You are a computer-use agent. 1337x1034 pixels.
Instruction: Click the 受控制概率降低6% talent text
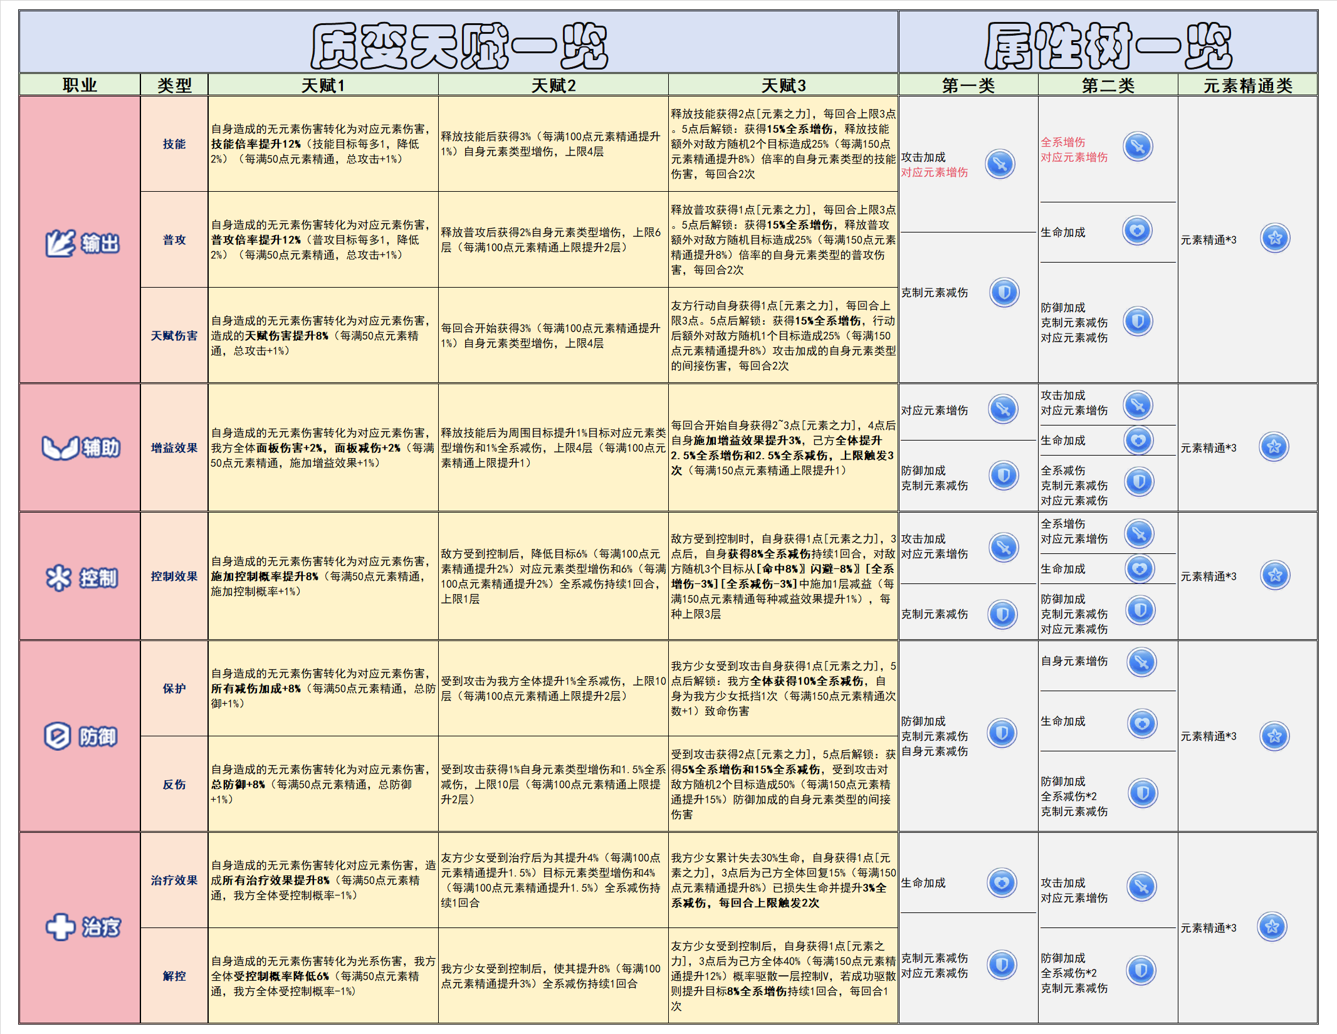281,976
